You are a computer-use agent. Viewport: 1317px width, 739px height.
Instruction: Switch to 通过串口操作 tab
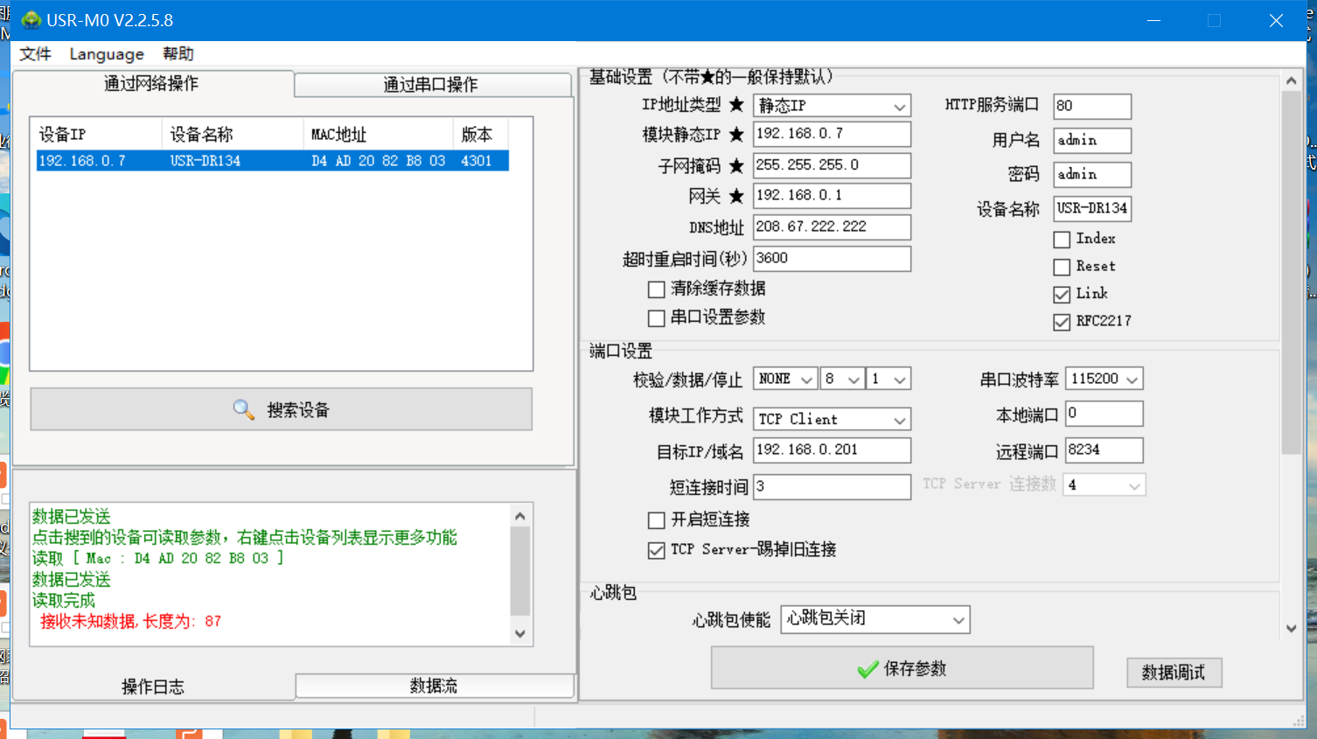click(x=431, y=85)
